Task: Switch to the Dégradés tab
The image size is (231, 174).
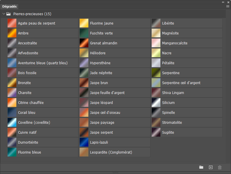Action: [x=10, y=6]
